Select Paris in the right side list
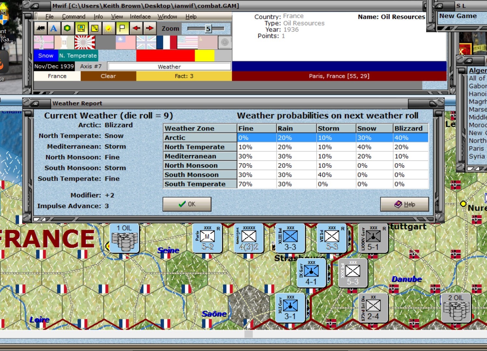The height and width of the screenshot is (351, 487). 477,148
